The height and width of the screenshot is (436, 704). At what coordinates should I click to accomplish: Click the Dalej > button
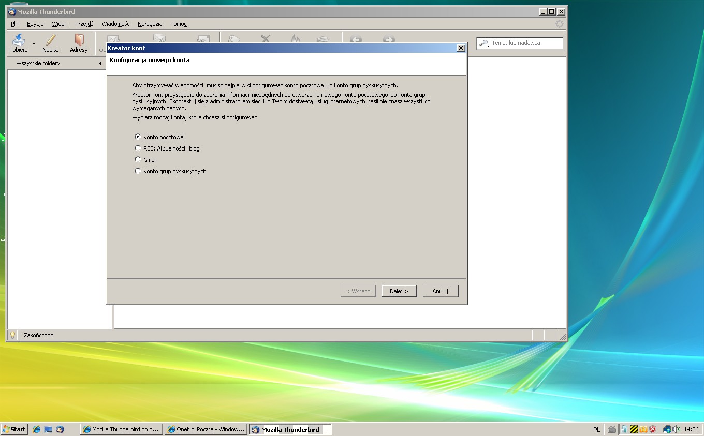(399, 291)
